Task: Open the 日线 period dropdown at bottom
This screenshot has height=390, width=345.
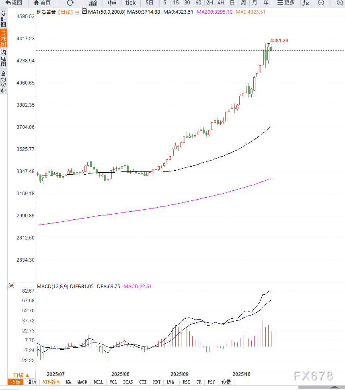Action: [21, 375]
